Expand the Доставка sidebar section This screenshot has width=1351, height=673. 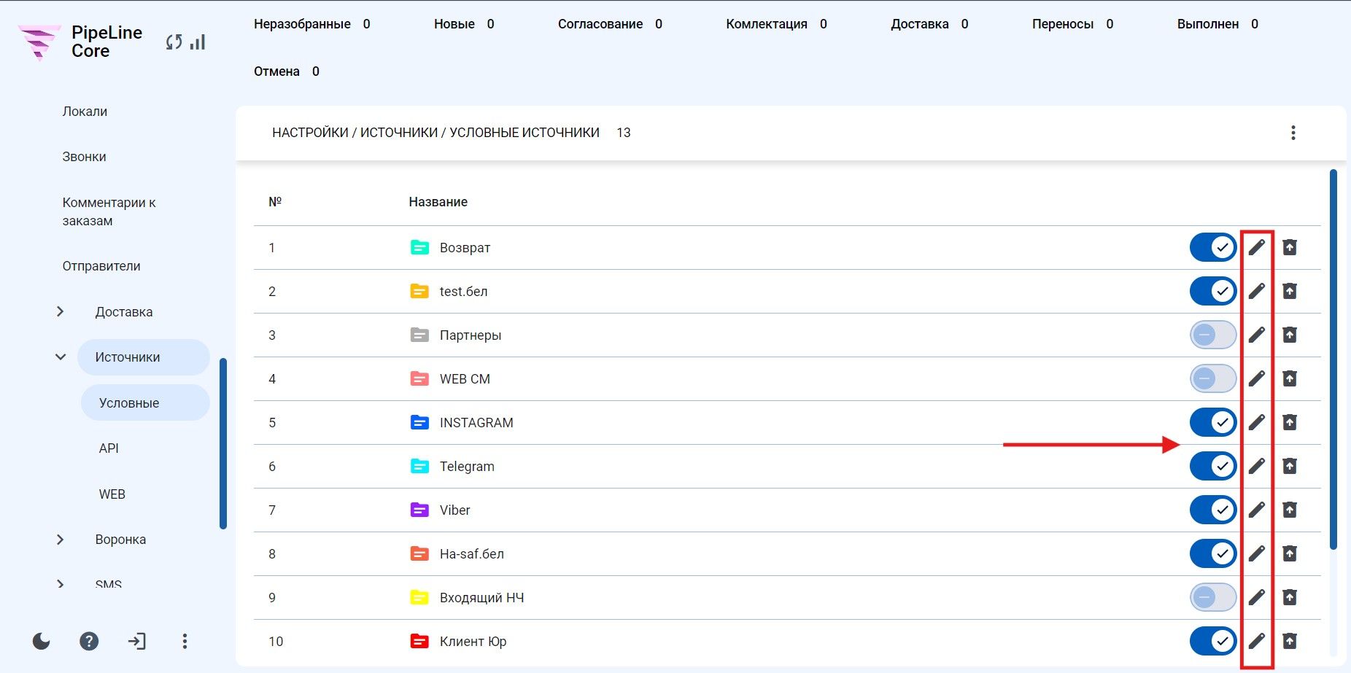61,311
